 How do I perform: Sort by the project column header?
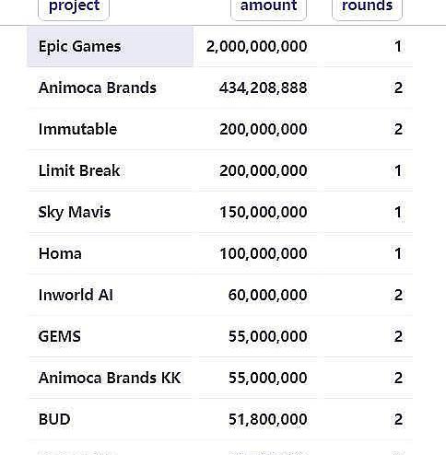point(74,7)
